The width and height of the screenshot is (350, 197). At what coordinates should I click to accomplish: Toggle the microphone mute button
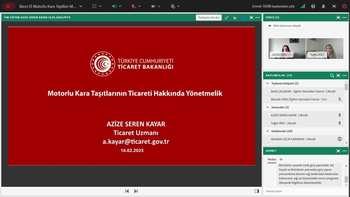[x=134, y=6]
